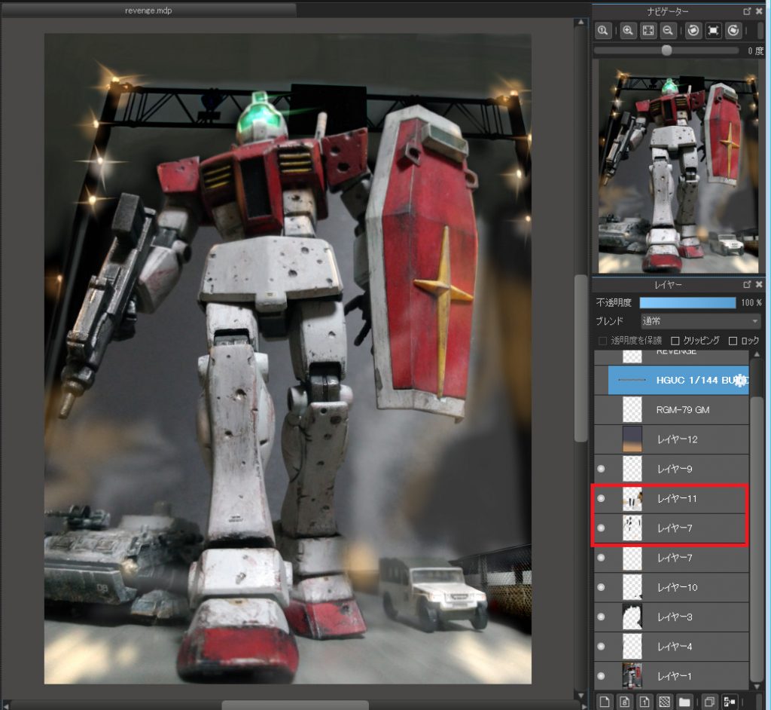This screenshot has height=710, width=771.
Task: Hide レイヤー11 using its visibility dot
Action: point(601,499)
